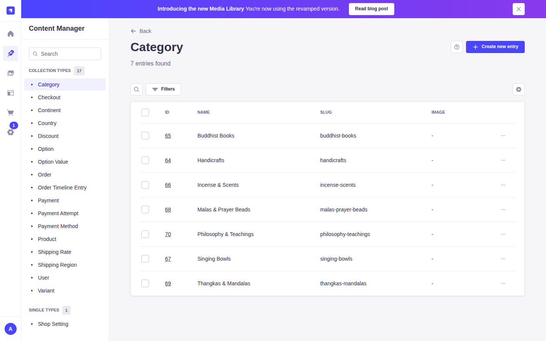Open Content Manager feather icon
Image resolution: width=546 pixels, height=341 pixels.
pyautogui.click(x=11, y=53)
